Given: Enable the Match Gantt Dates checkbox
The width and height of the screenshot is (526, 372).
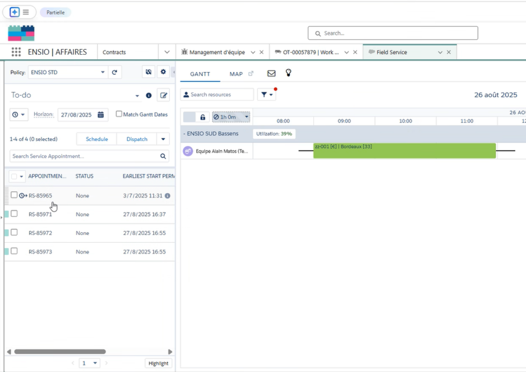Looking at the screenshot, I should click(x=118, y=114).
